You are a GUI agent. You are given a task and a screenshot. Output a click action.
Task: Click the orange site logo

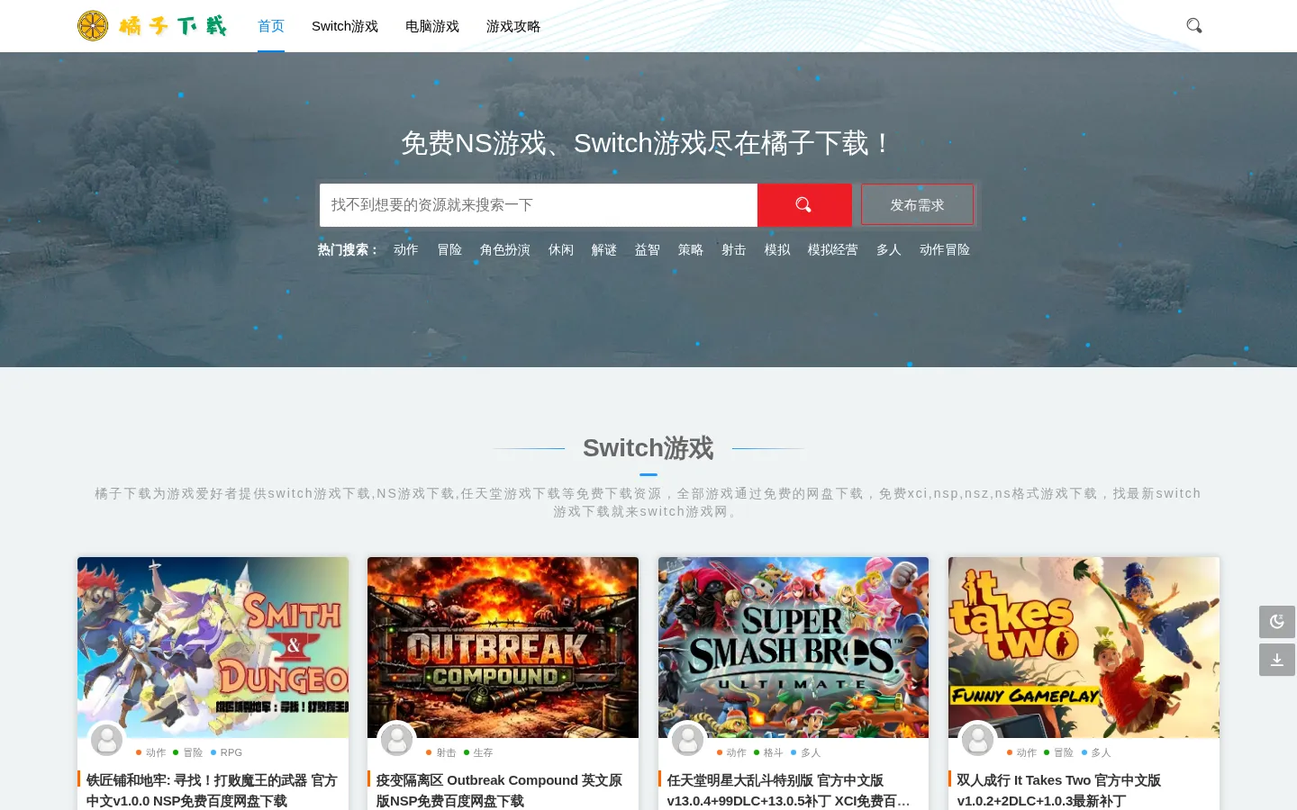pos(93,26)
